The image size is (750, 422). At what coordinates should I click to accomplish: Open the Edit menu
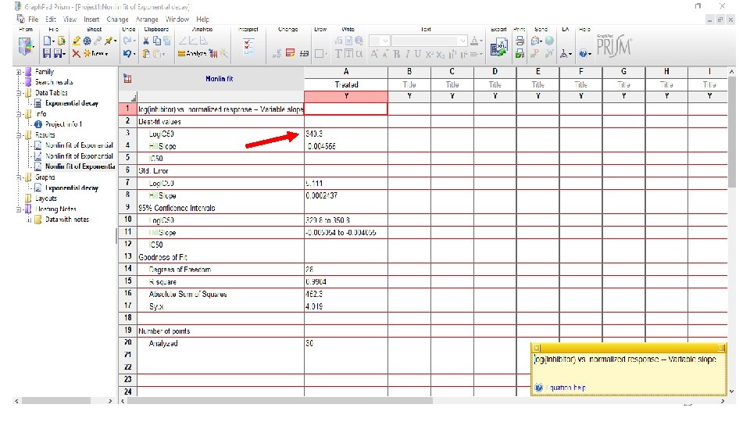51,19
